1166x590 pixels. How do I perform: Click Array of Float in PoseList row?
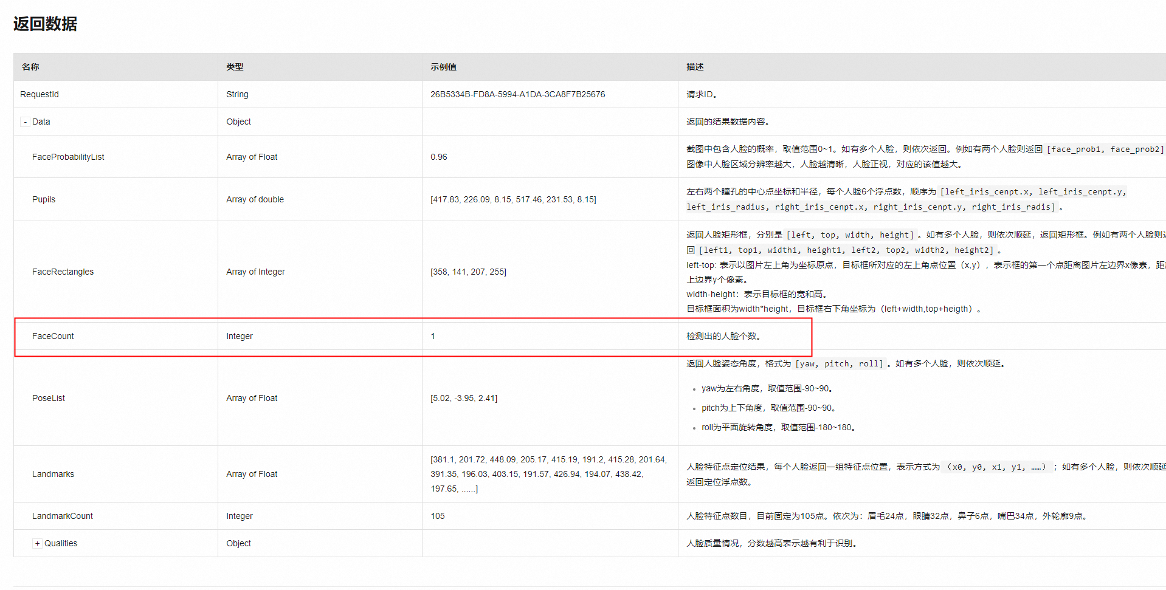(x=252, y=398)
